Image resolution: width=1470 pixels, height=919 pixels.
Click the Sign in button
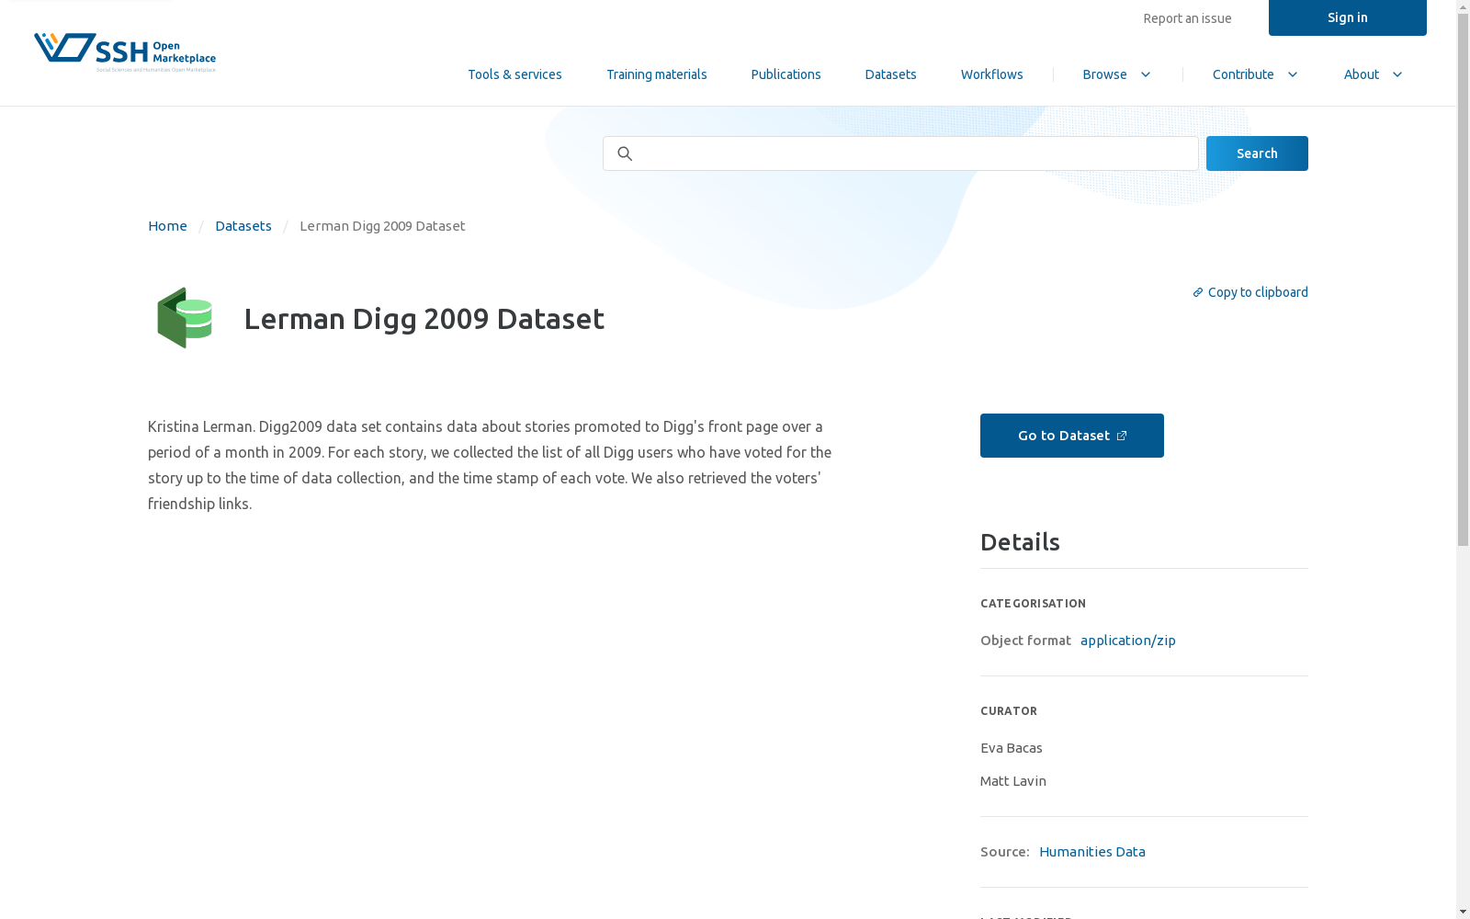[1348, 17]
